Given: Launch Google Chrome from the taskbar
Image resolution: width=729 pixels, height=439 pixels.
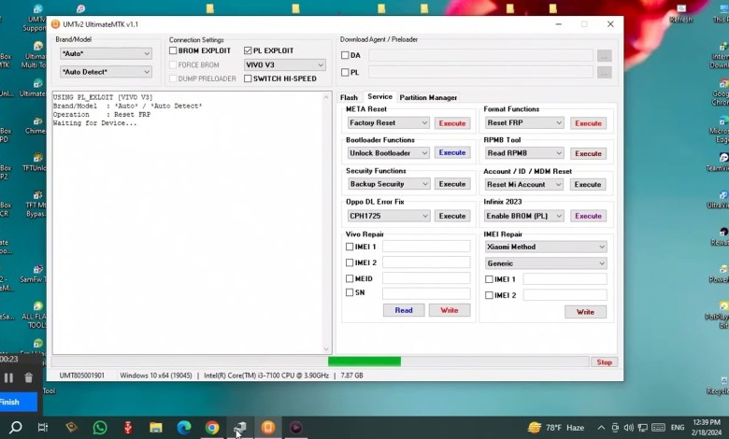Looking at the screenshot, I should click(212, 428).
